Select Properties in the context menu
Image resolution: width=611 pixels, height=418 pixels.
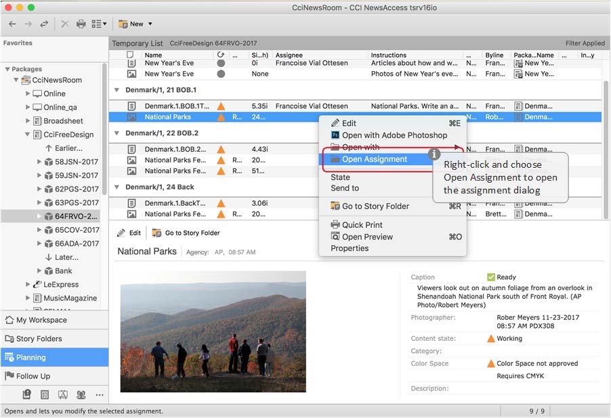click(350, 248)
